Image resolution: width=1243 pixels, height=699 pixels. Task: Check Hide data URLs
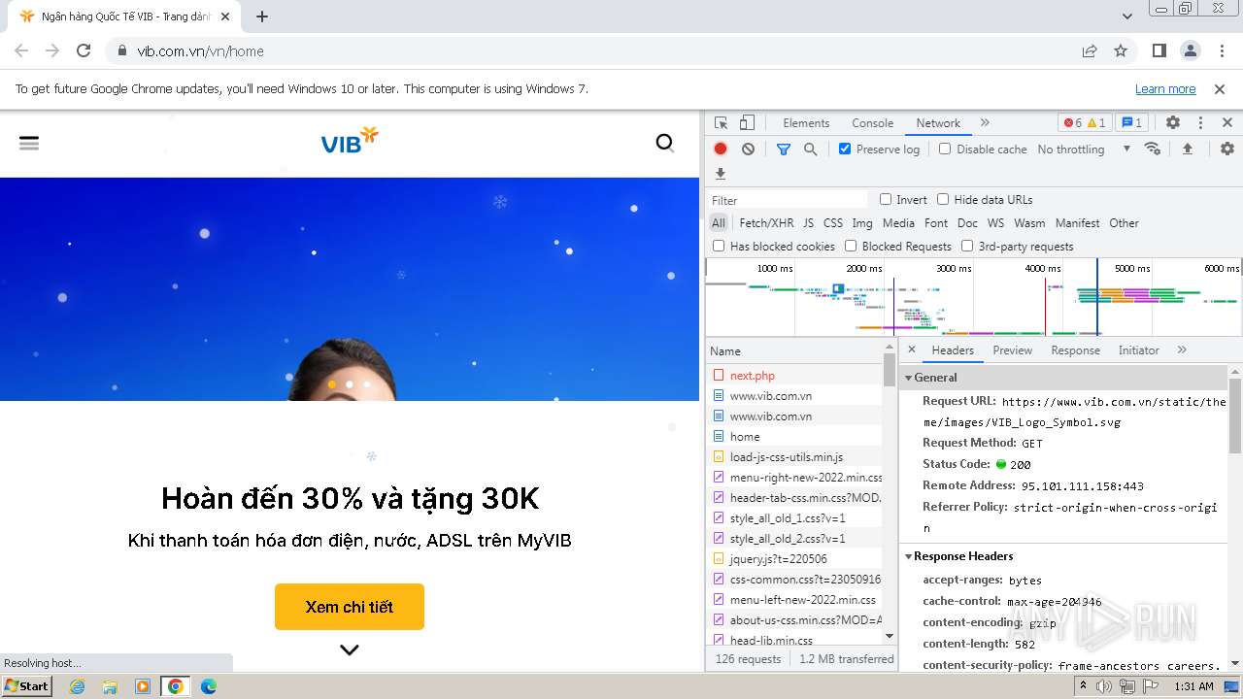(x=943, y=199)
